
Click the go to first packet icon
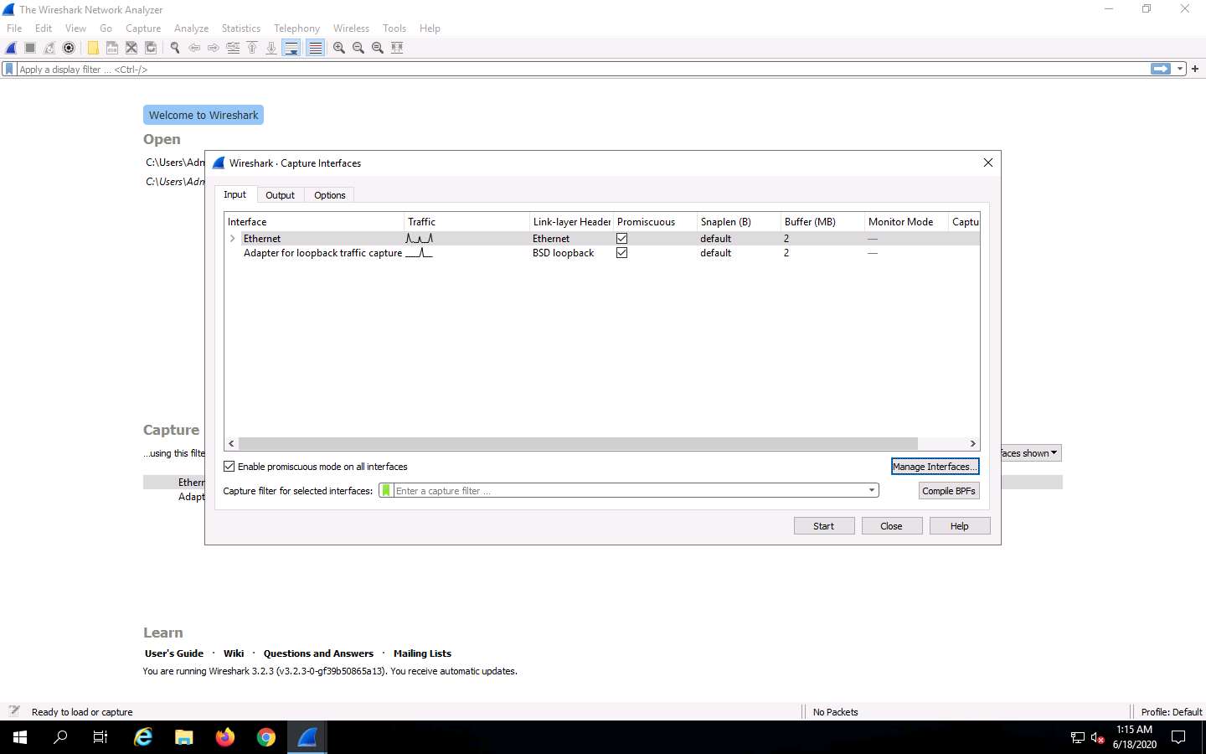point(252,48)
